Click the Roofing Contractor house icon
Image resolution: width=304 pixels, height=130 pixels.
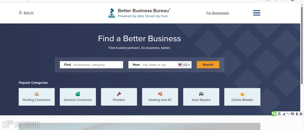point(37,94)
